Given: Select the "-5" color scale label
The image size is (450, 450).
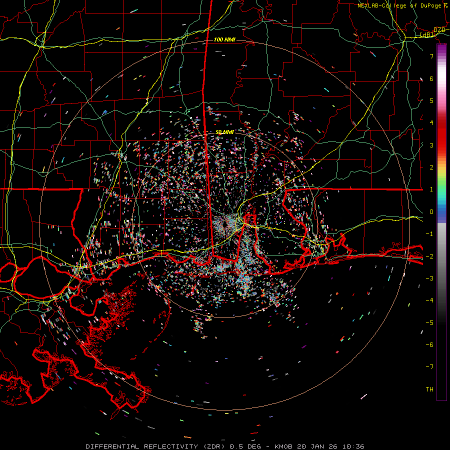Looking at the screenshot, I should coord(429,322).
